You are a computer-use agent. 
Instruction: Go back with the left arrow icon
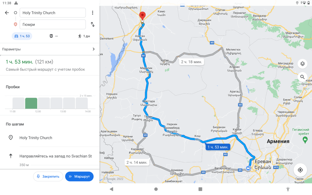7,13
